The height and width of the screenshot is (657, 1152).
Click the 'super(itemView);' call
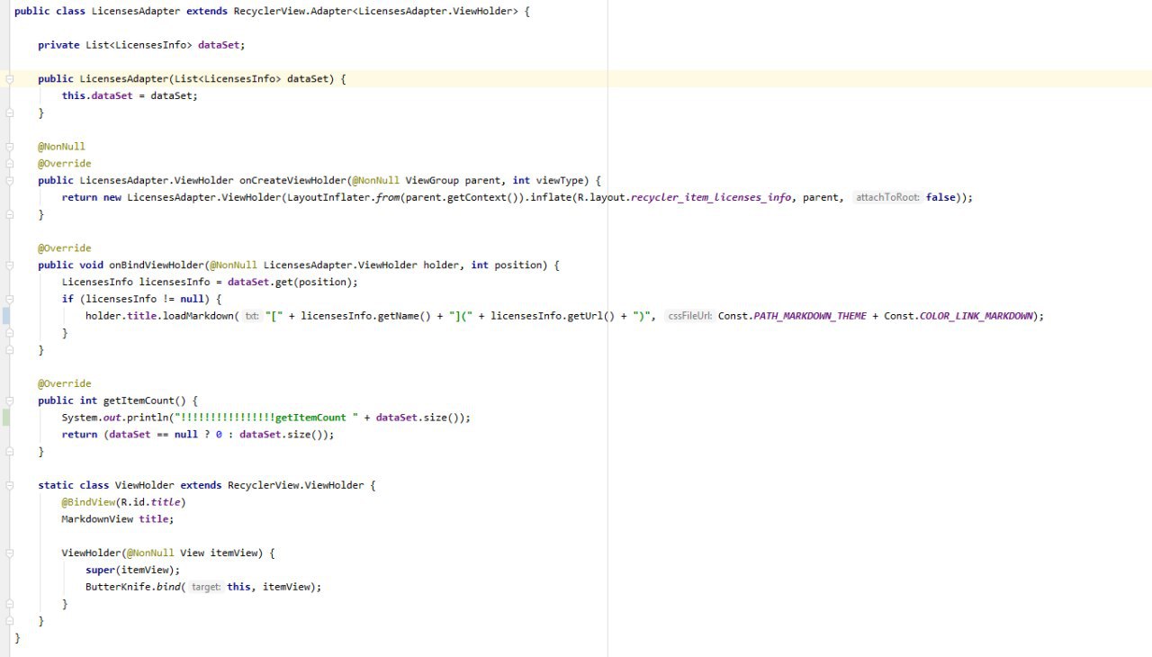[132, 570]
